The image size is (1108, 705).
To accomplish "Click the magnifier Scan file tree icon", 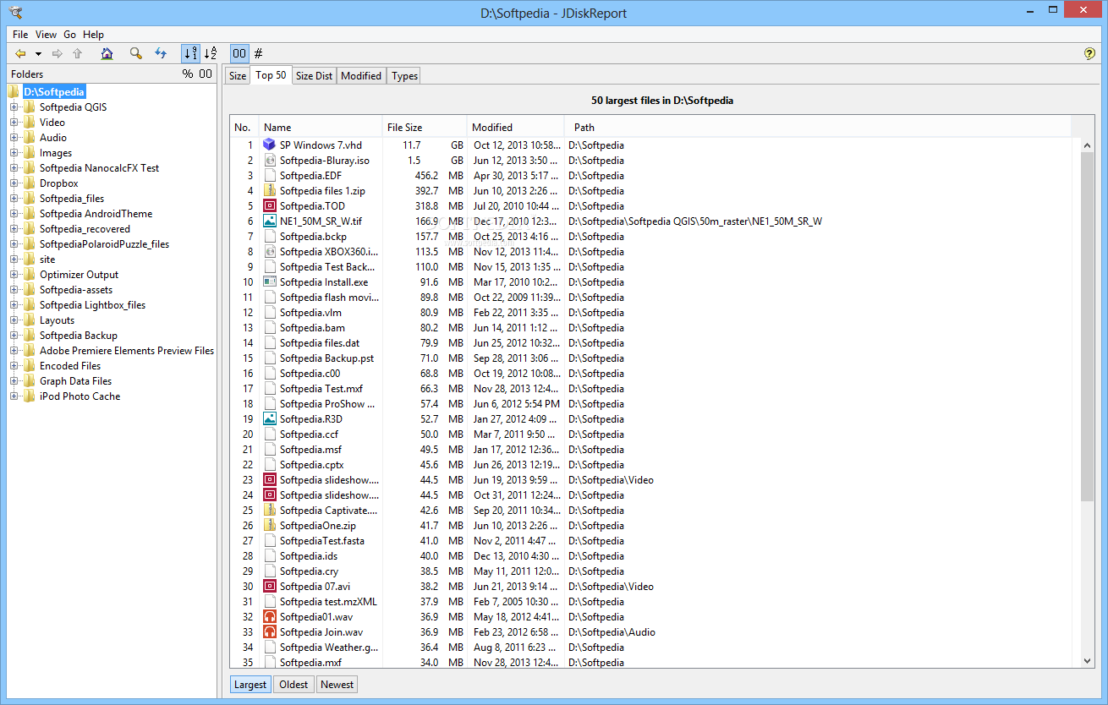I will (x=135, y=53).
